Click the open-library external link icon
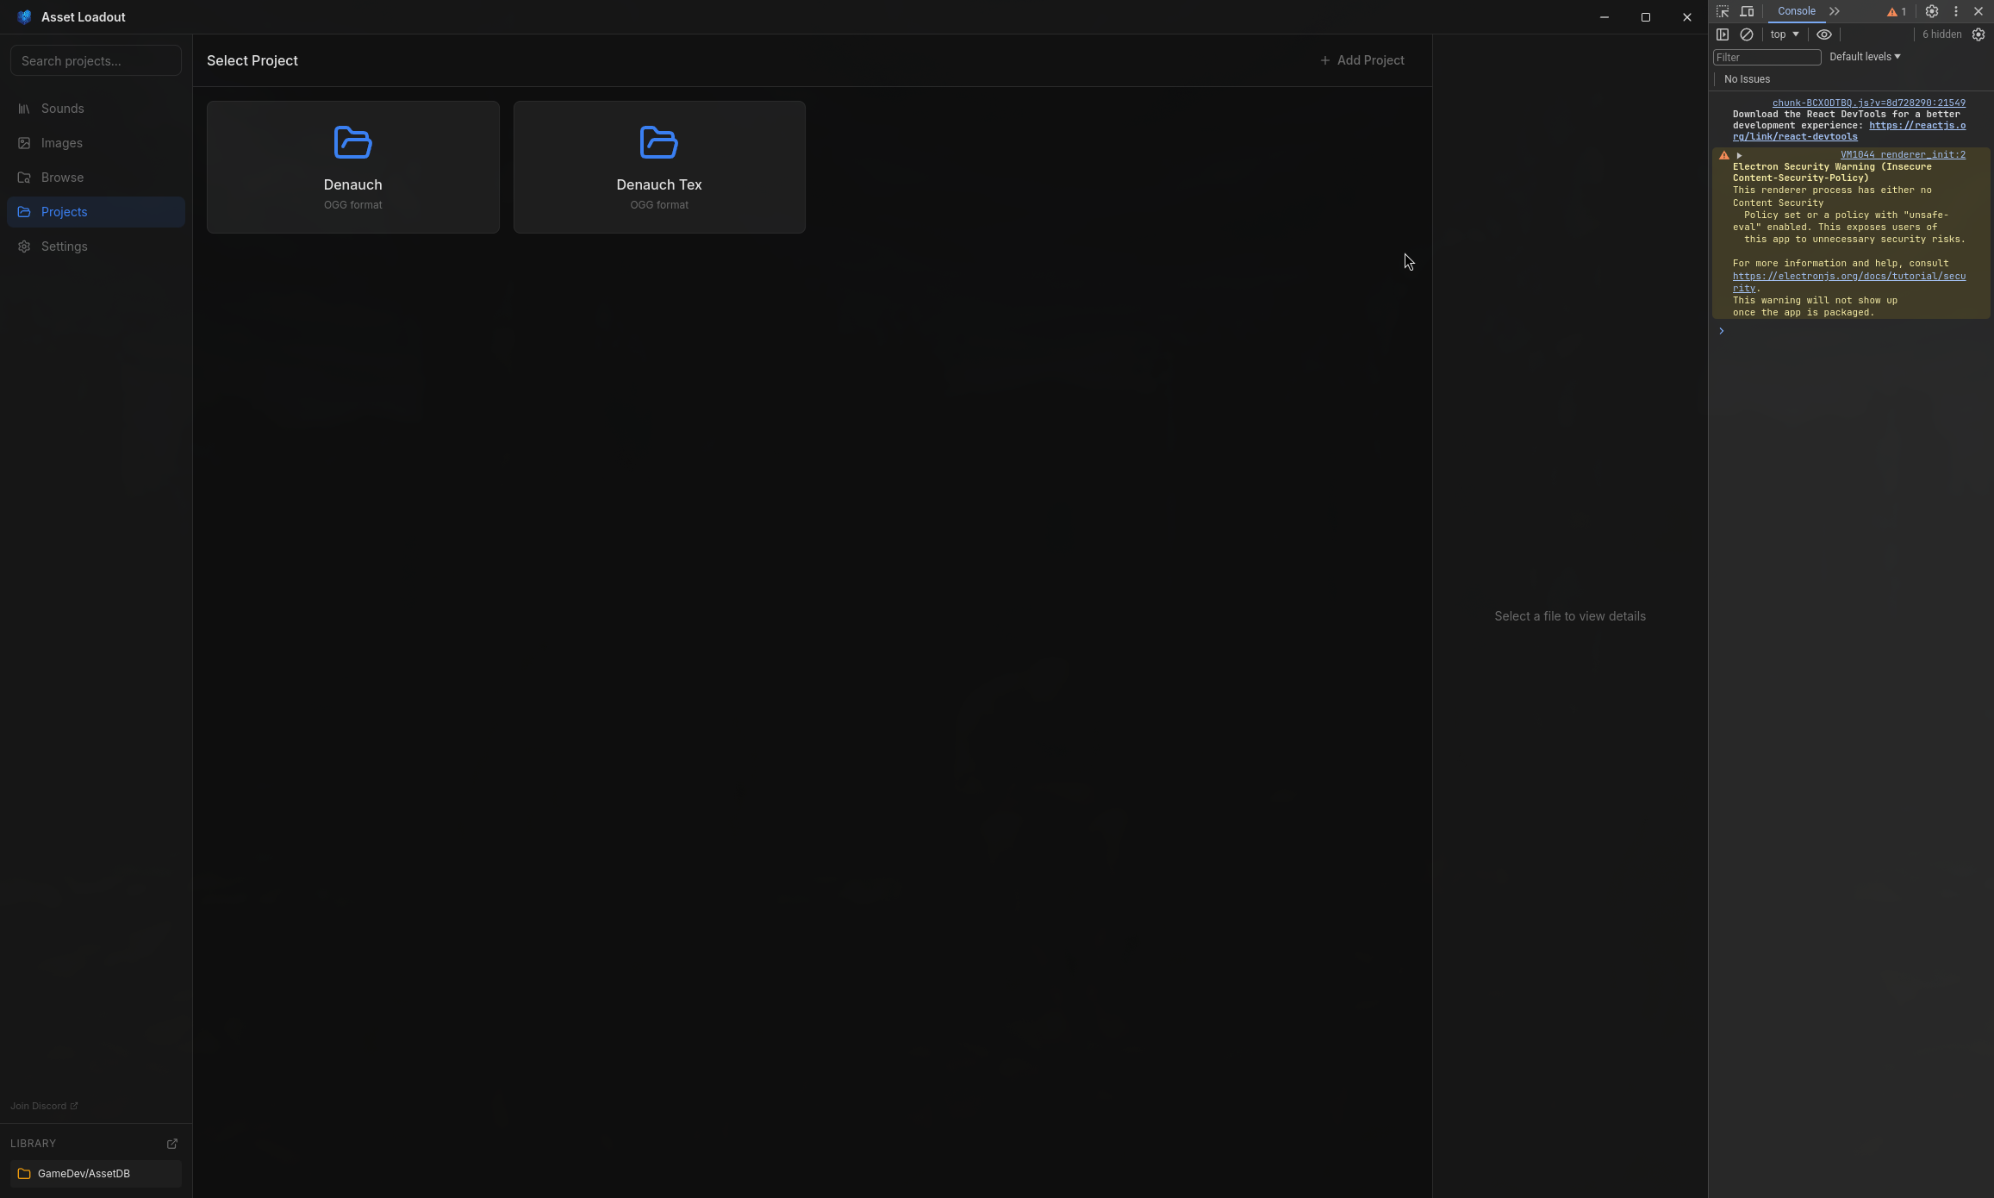The height and width of the screenshot is (1198, 1994). point(171,1144)
